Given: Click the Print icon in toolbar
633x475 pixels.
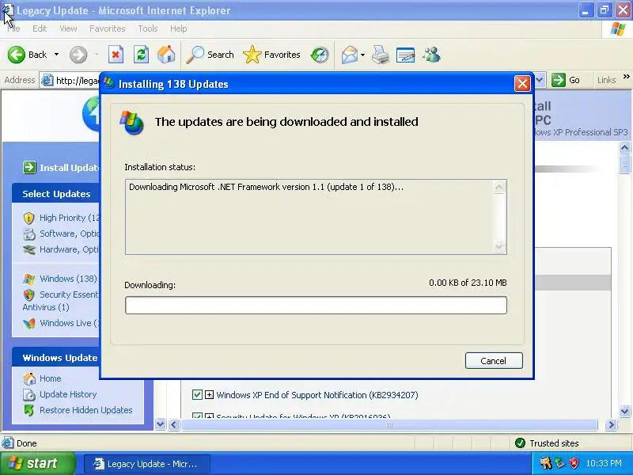Looking at the screenshot, I should 381,55.
